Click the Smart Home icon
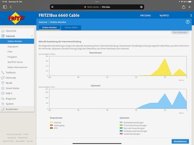Viewport: 194px width, 145px height. [3, 88]
